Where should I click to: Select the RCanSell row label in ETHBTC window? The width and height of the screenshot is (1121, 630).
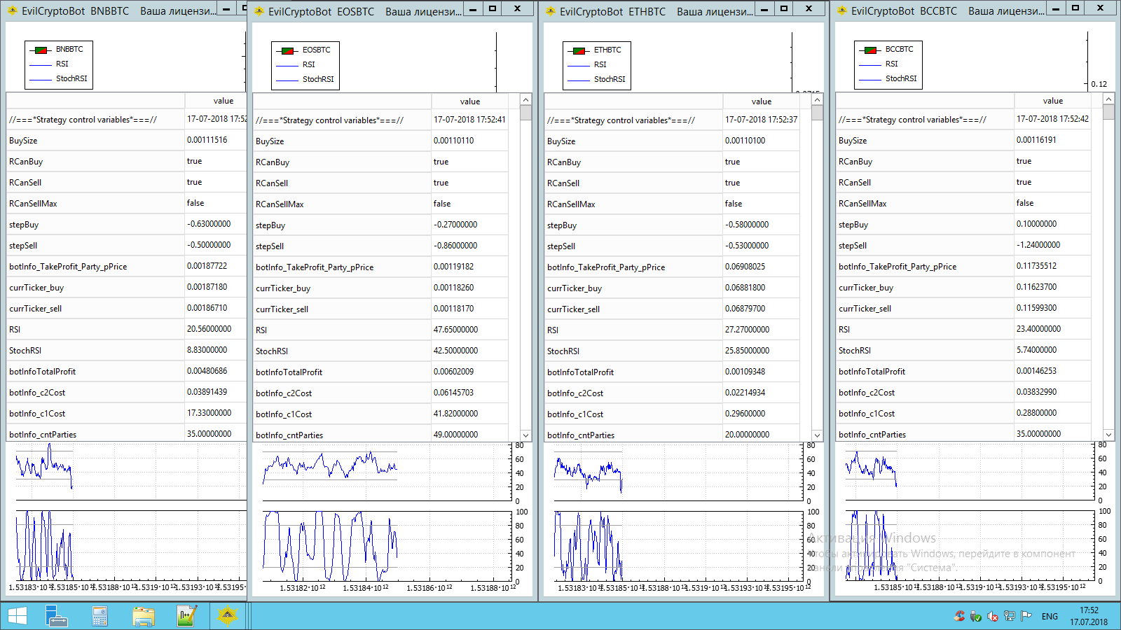(x=563, y=183)
